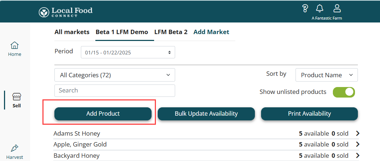
Task: Click the Print Availability button
Action: (x=309, y=113)
